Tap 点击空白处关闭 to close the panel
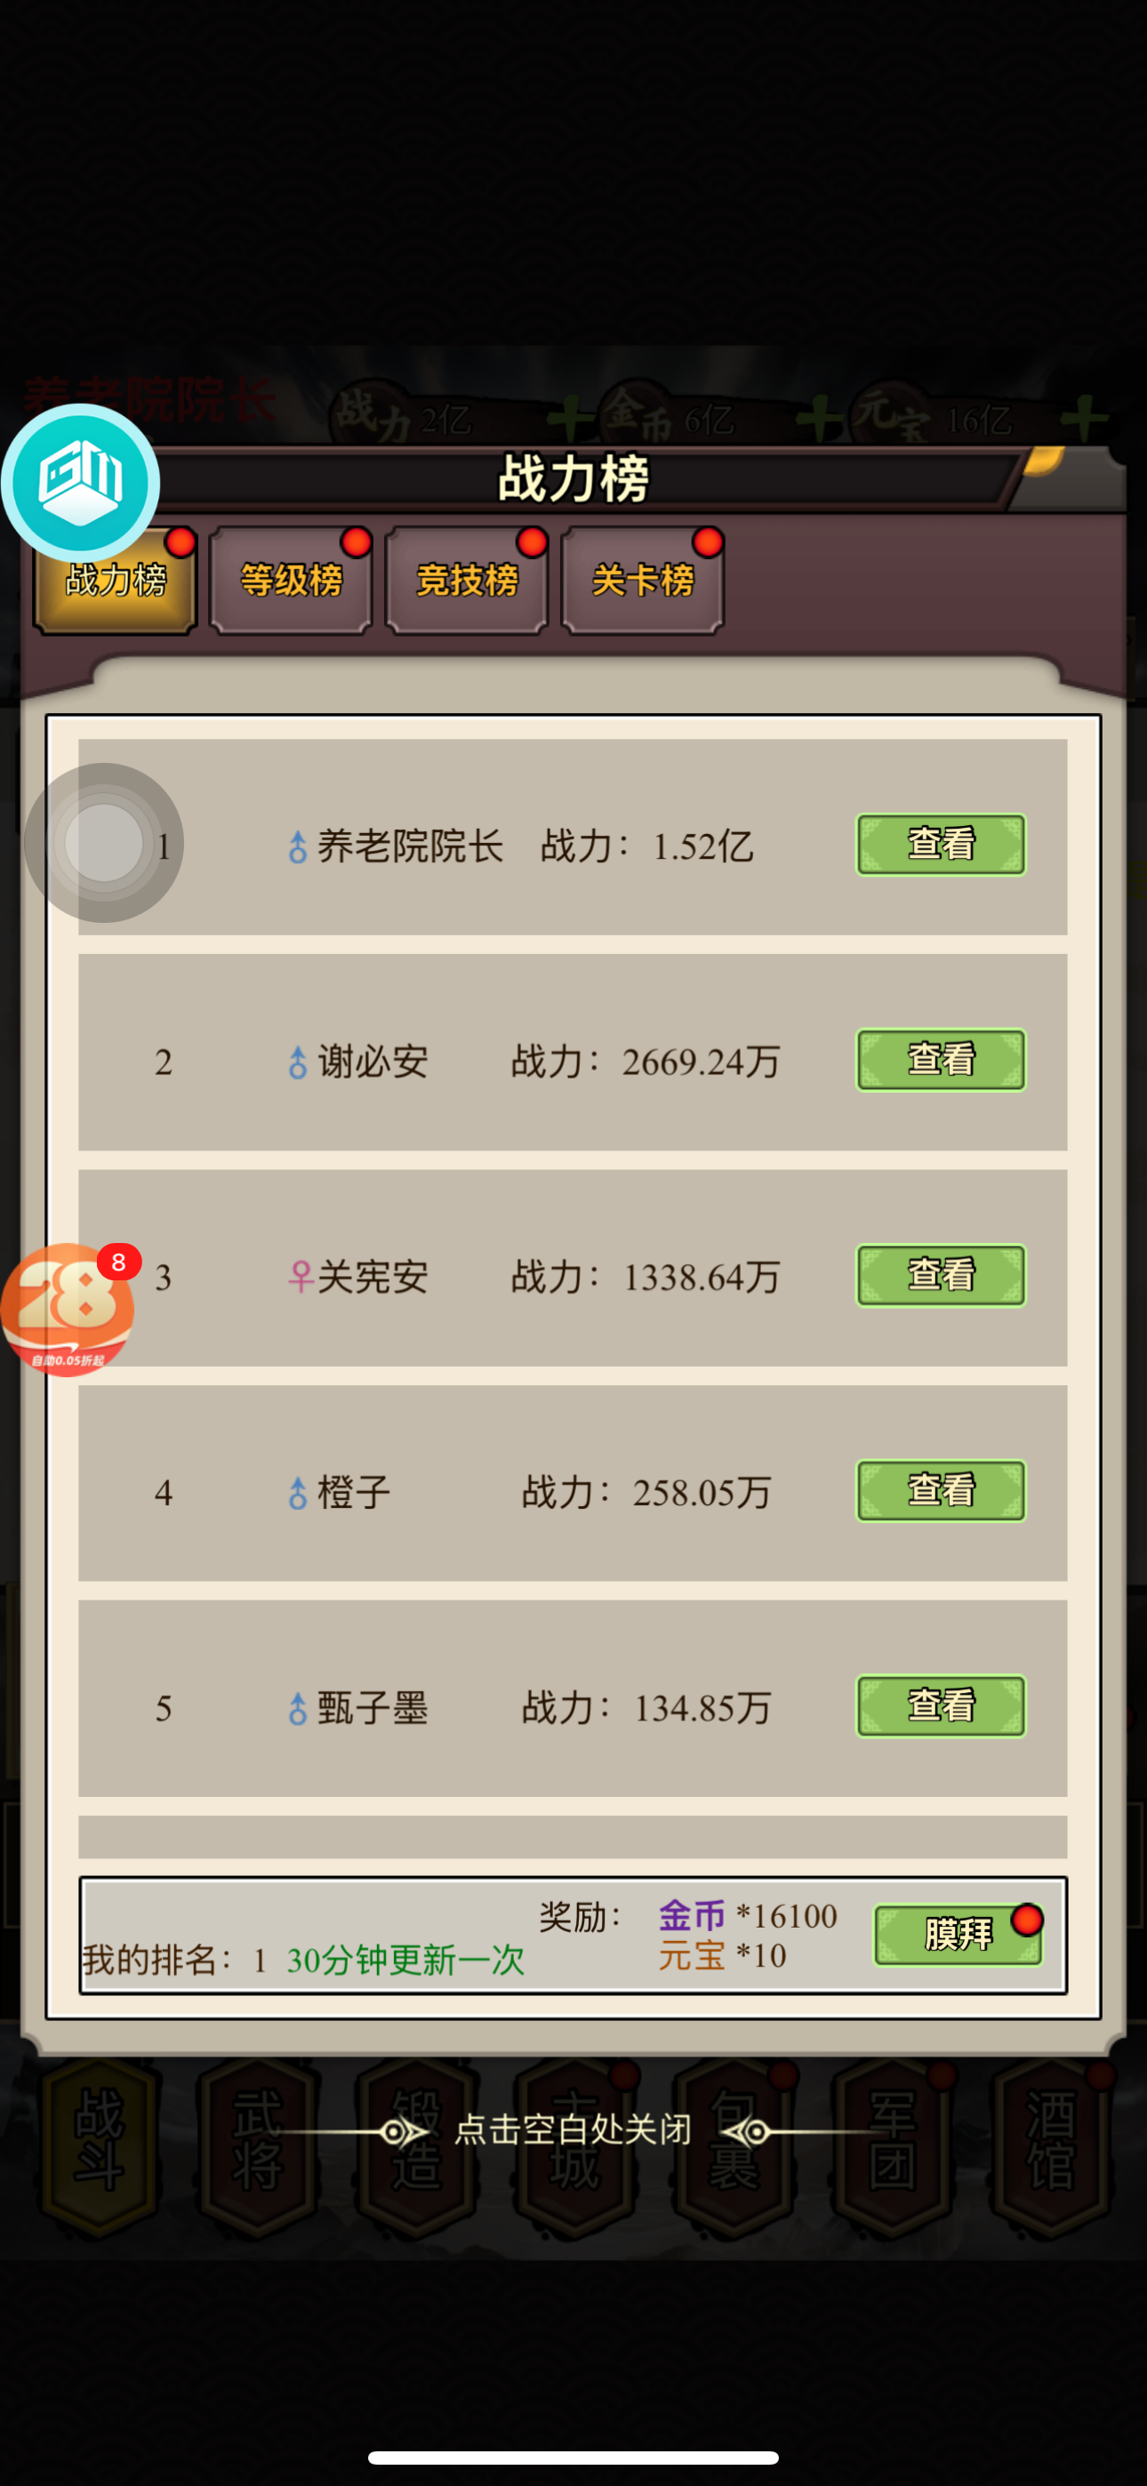The image size is (1147, 2486). [573, 2129]
